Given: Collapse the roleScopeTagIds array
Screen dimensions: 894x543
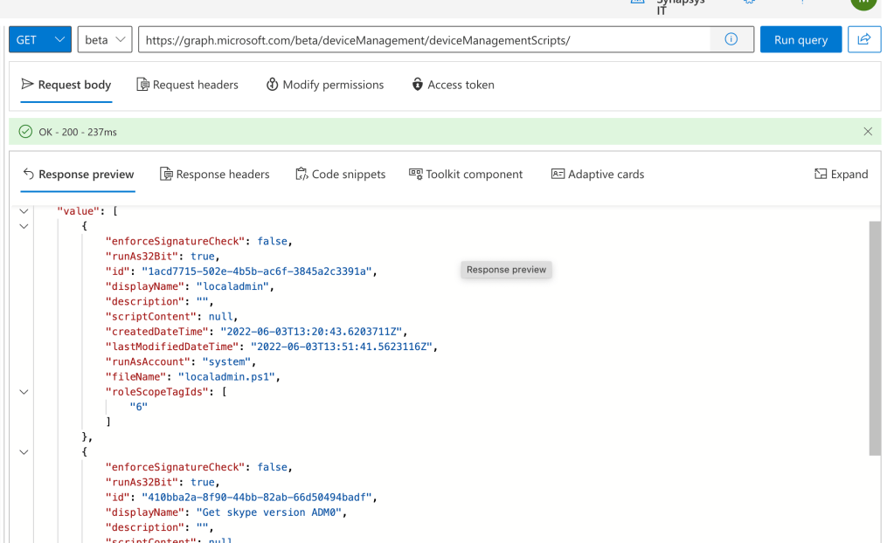Looking at the screenshot, I should pyautogui.click(x=24, y=392).
